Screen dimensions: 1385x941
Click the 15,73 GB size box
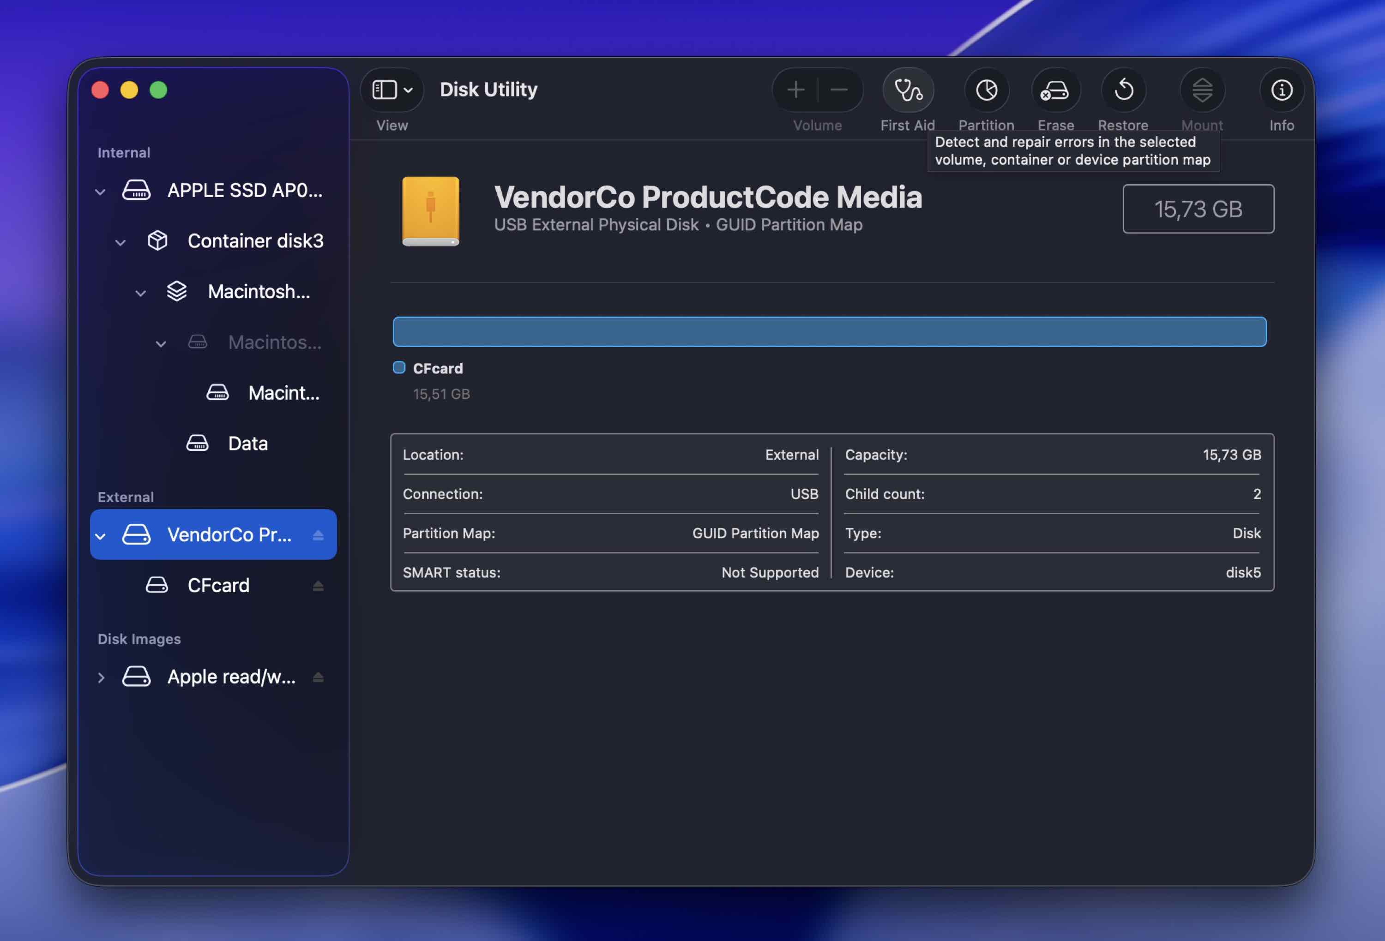pos(1198,209)
